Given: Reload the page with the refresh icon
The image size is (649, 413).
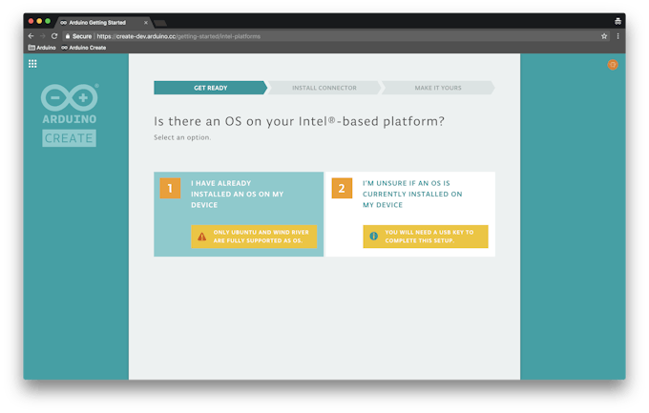Looking at the screenshot, I should 54,36.
